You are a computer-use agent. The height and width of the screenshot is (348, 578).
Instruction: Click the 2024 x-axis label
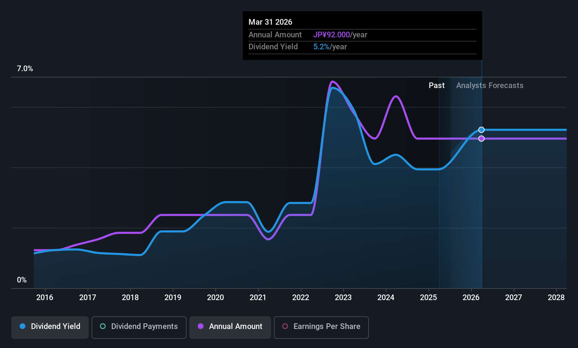coord(386,298)
